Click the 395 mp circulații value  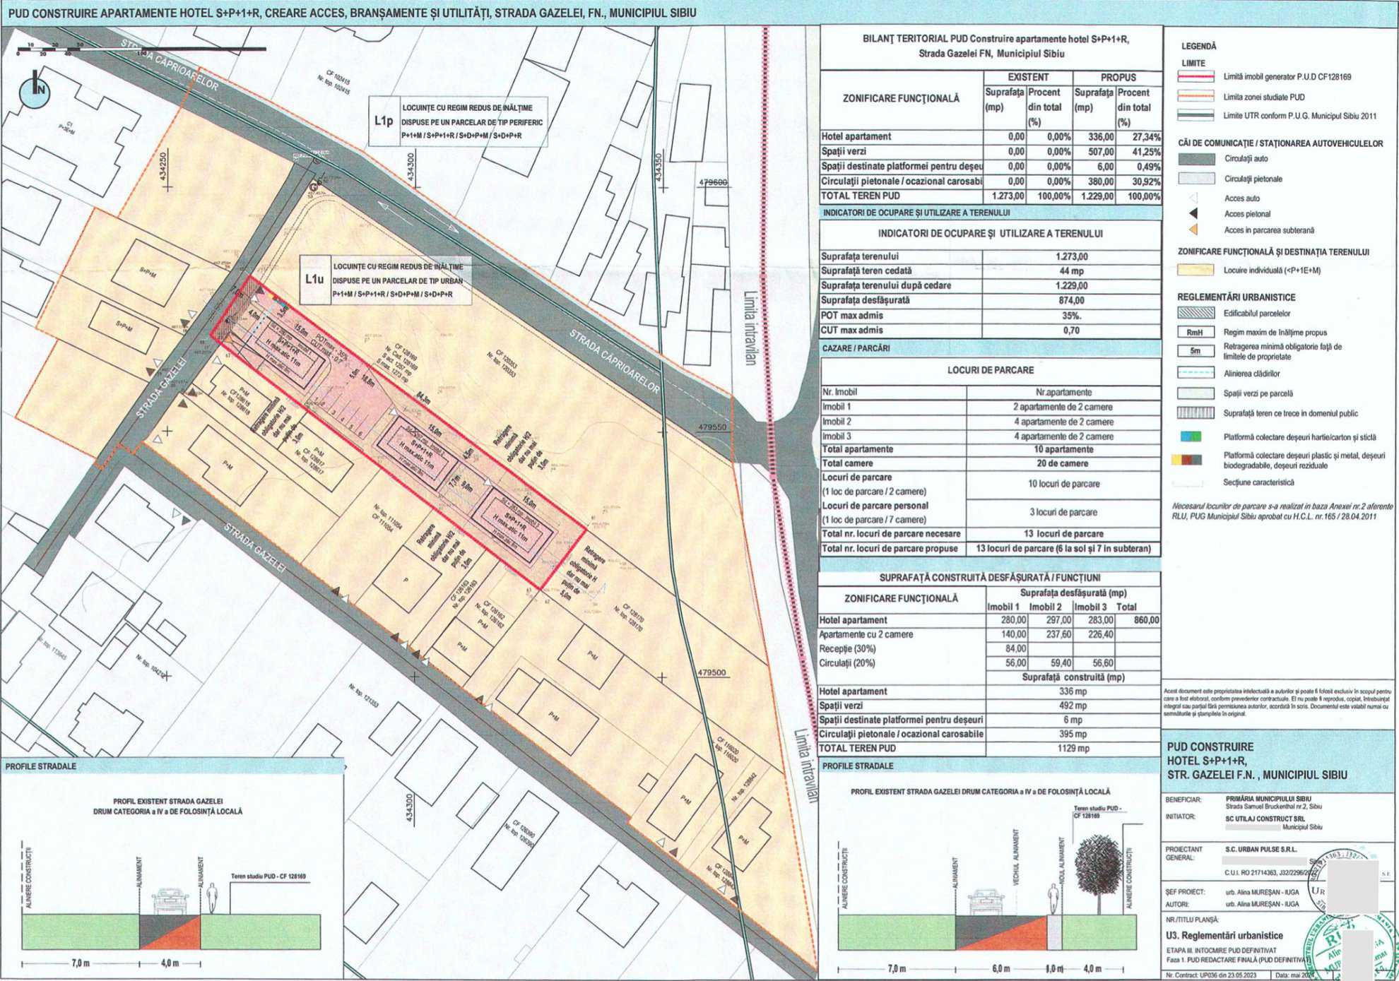[x=1072, y=734]
